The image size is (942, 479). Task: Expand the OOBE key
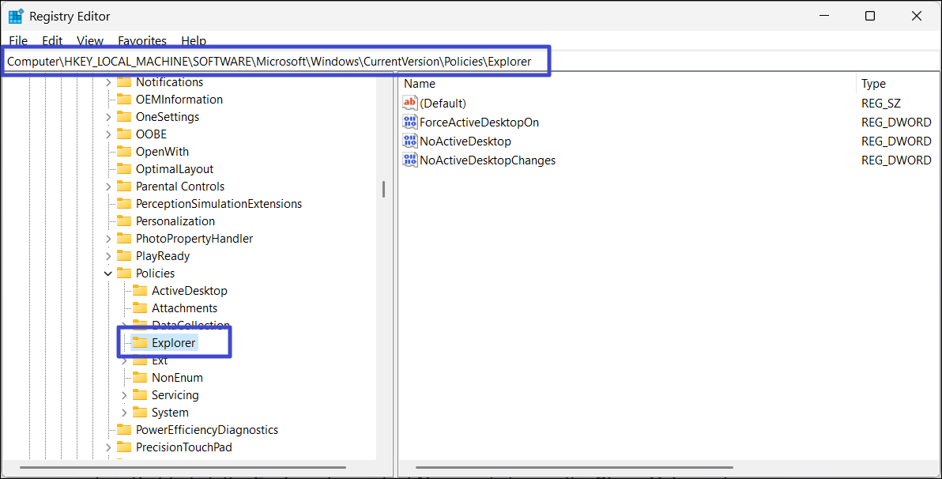click(108, 134)
